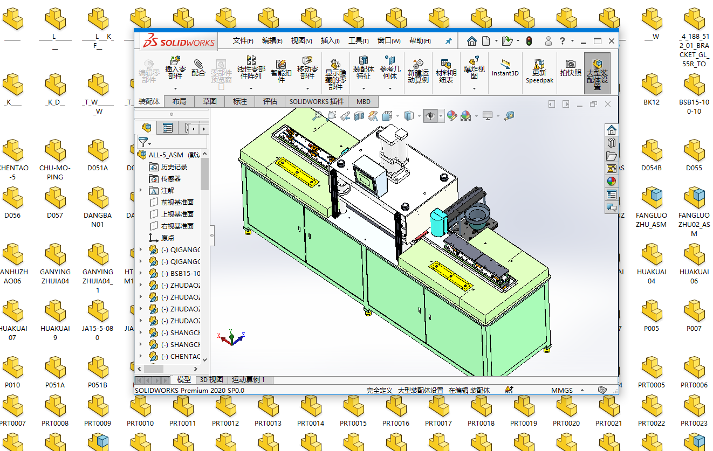Click the user login icon
Screen dimensions: 713x451
pos(549,41)
